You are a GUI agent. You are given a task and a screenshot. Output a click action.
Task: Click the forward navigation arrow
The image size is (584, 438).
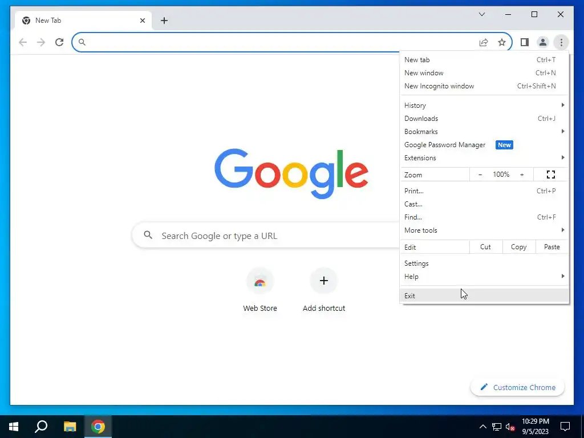pyautogui.click(x=41, y=42)
